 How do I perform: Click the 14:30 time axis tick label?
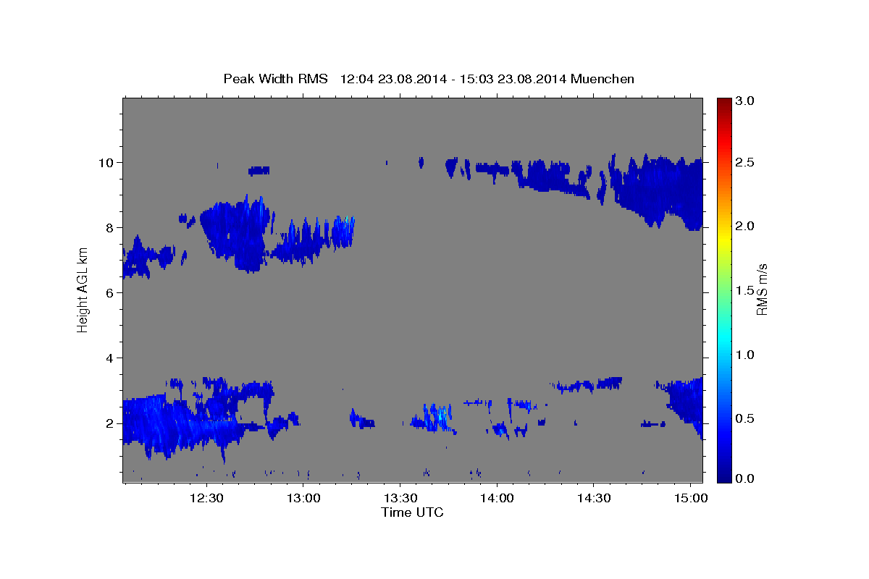click(x=594, y=499)
